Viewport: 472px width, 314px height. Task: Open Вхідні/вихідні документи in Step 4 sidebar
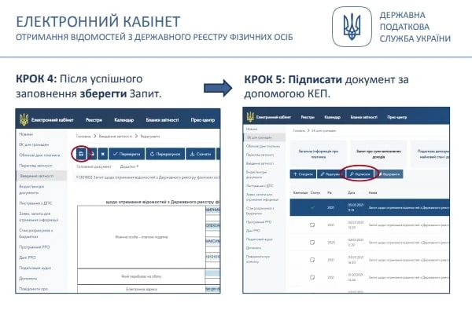31,189
